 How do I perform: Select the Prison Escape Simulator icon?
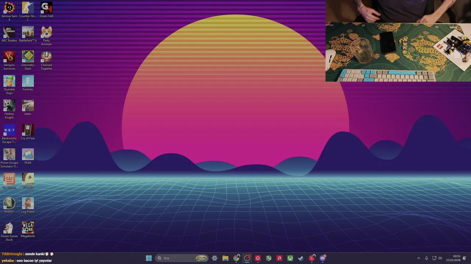[9, 158]
